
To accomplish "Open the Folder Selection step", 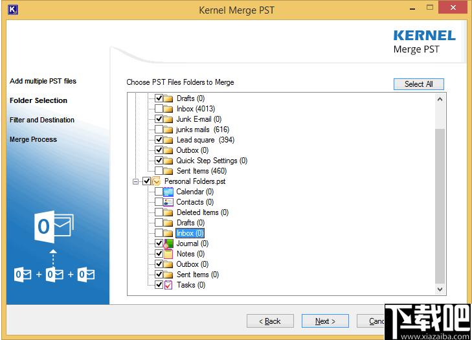I will 39,100.
